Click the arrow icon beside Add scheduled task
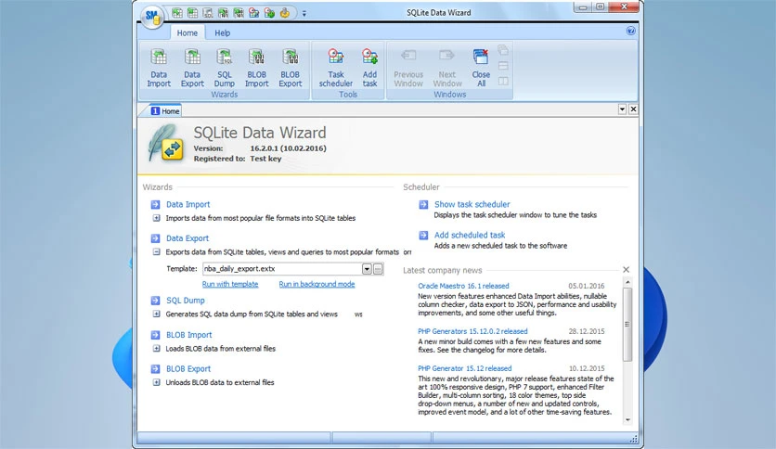The image size is (776, 449). point(423,235)
